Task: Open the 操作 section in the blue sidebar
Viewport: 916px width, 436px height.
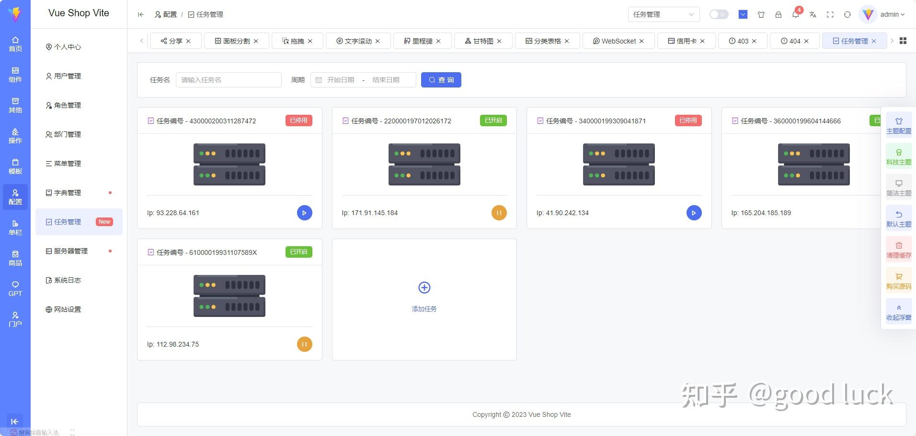Action: pyautogui.click(x=15, y=136)
